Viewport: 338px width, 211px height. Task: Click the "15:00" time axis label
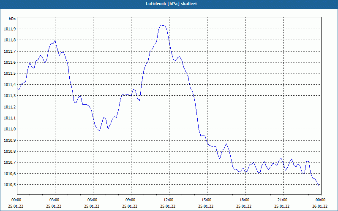click(x=206, y=200)
